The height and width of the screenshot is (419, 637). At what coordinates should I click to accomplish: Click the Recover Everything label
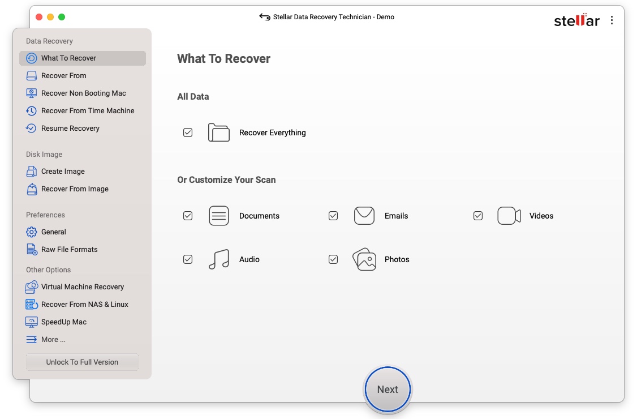click(273, 132)
